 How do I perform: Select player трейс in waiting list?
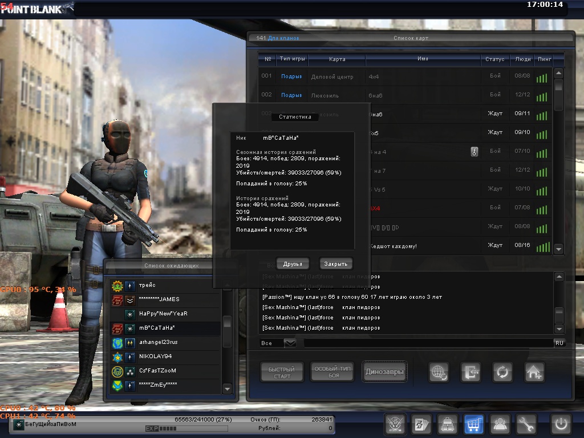(165, 286)
